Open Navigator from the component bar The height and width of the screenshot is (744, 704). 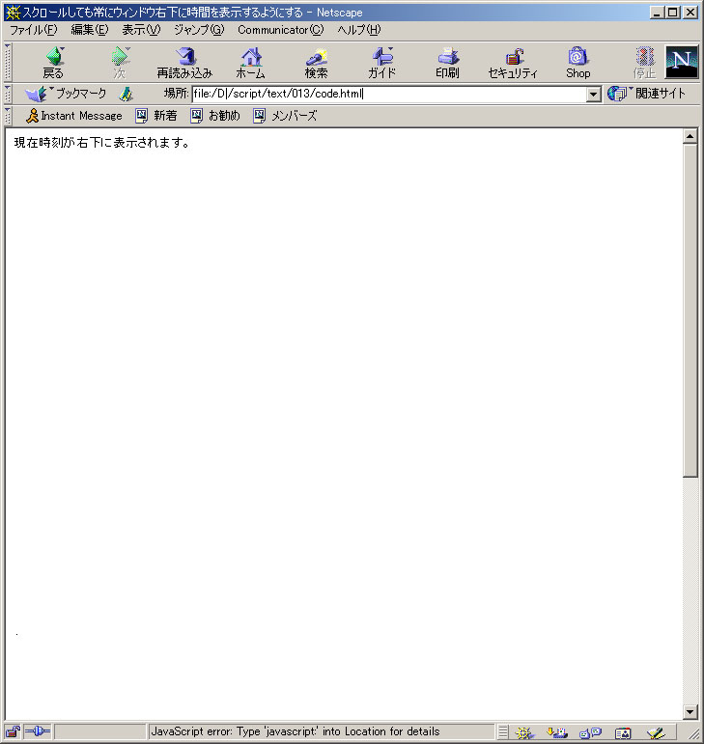[524, 732]
